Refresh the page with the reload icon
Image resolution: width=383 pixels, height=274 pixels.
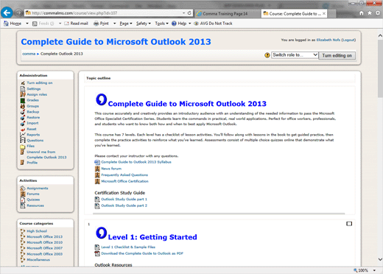189,13
